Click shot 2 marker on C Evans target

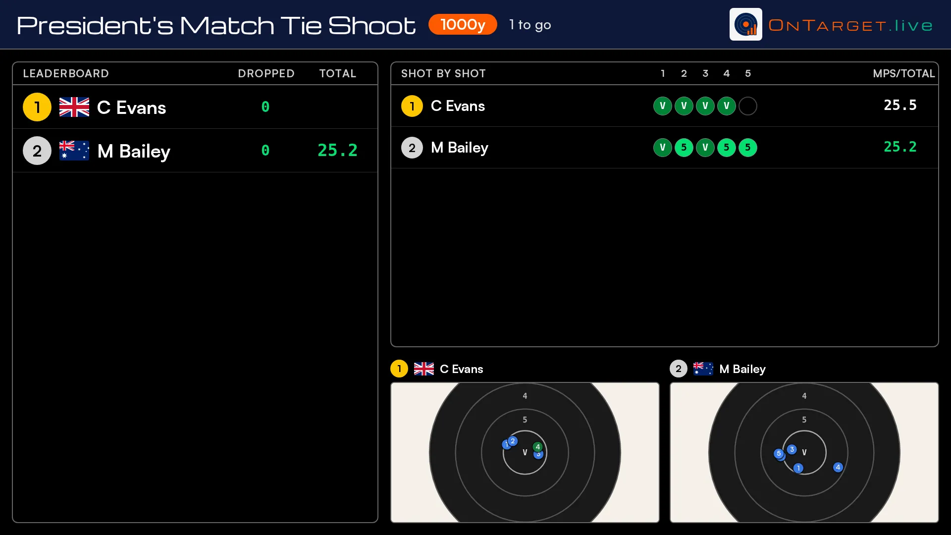[513, 441]
